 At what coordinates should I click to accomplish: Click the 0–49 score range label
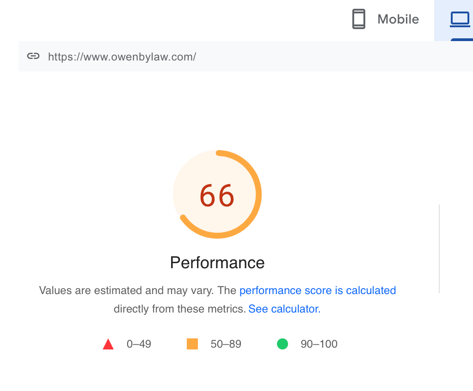[139, 344]
